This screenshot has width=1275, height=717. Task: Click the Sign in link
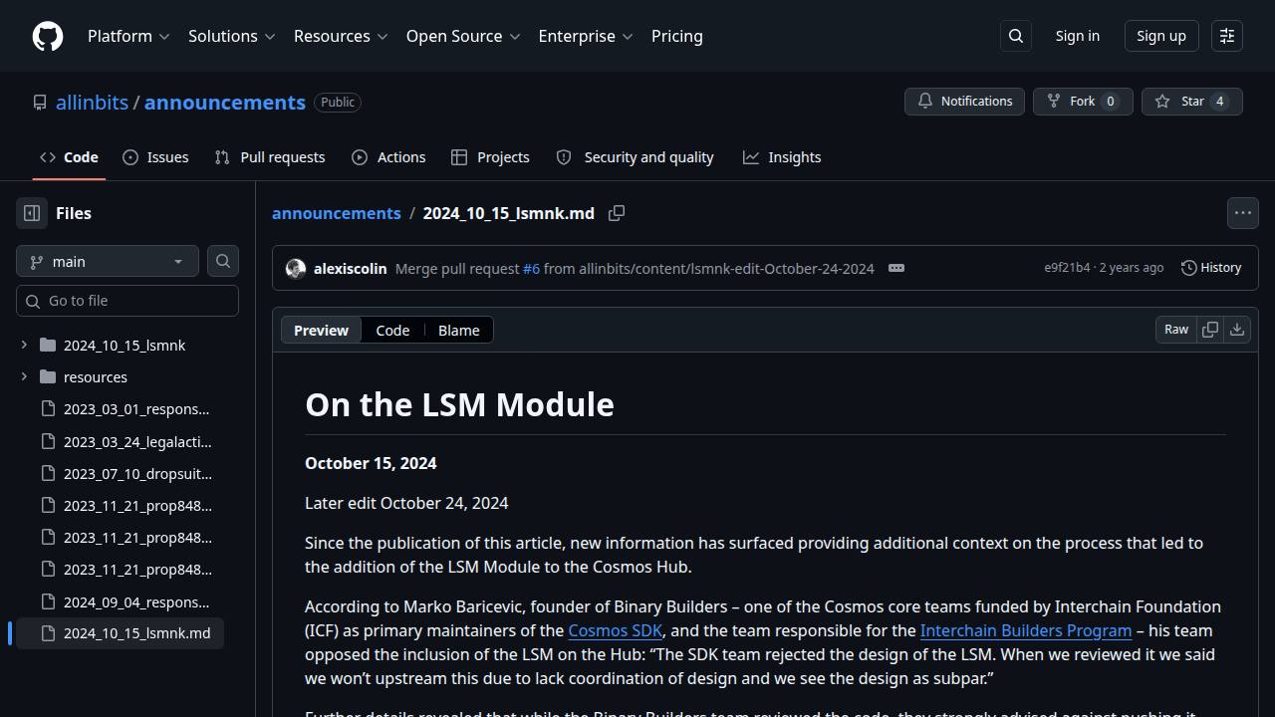point(1078,36)
